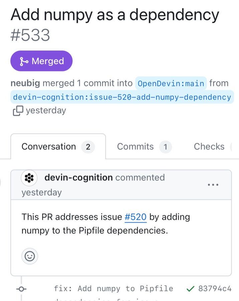Click the comment's yesterday timestamp
This screenshot has height=301, width=239.
tap(41, 193)
